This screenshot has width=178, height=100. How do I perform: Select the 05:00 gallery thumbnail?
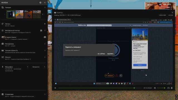pyautogui.click(x=11, y=14)
